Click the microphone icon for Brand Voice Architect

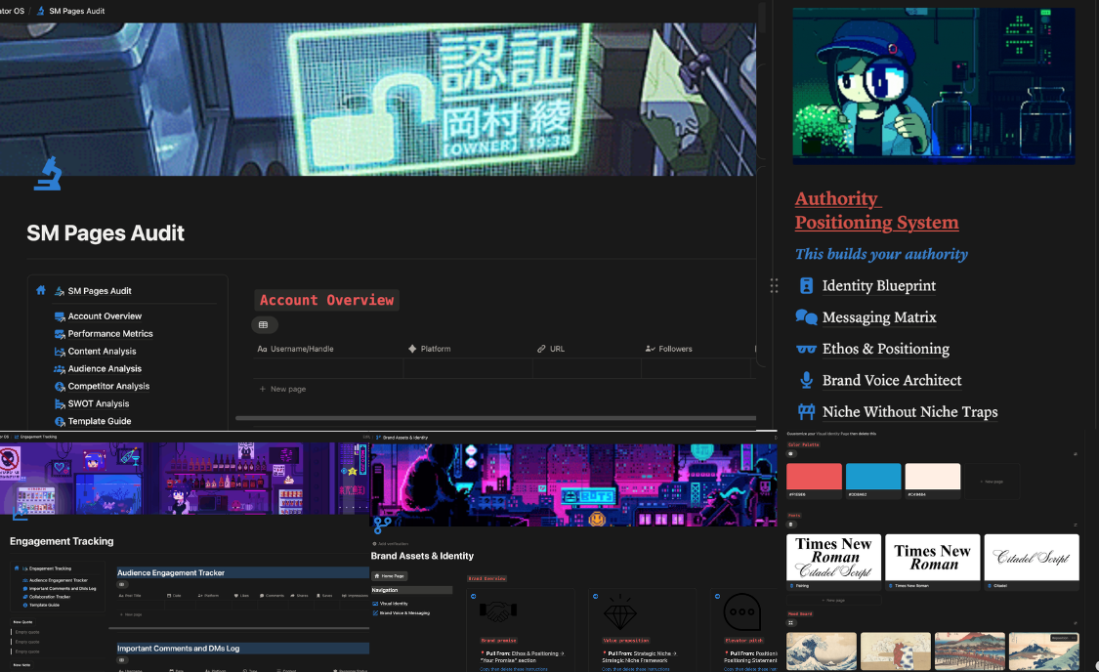pyautogui.click(x=806, y=380)
